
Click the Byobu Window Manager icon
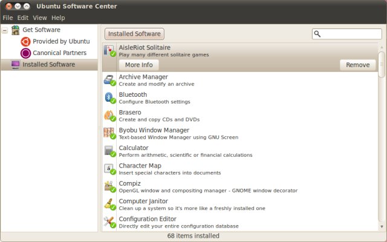(109, 133)
